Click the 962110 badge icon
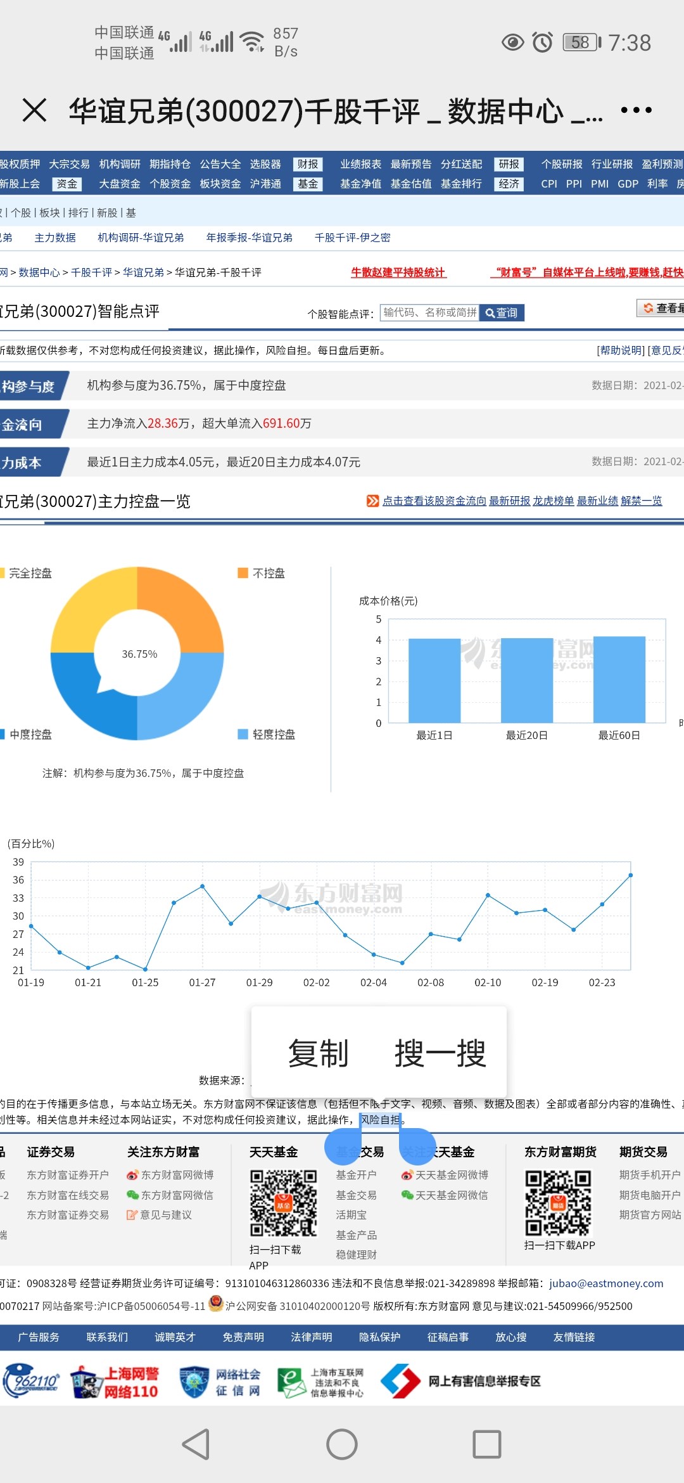 32,1381
